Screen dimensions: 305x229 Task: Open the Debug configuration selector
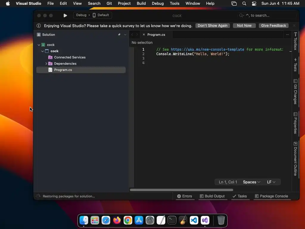click(81, 15)
